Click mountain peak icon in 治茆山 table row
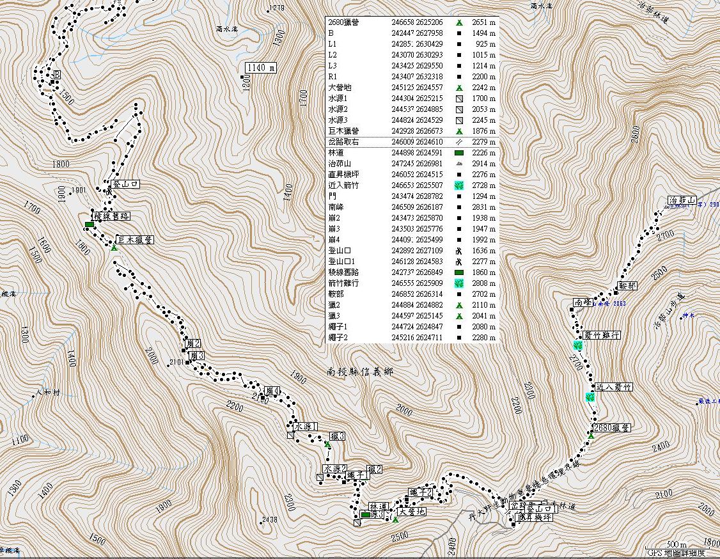 [x=458, y=164]
